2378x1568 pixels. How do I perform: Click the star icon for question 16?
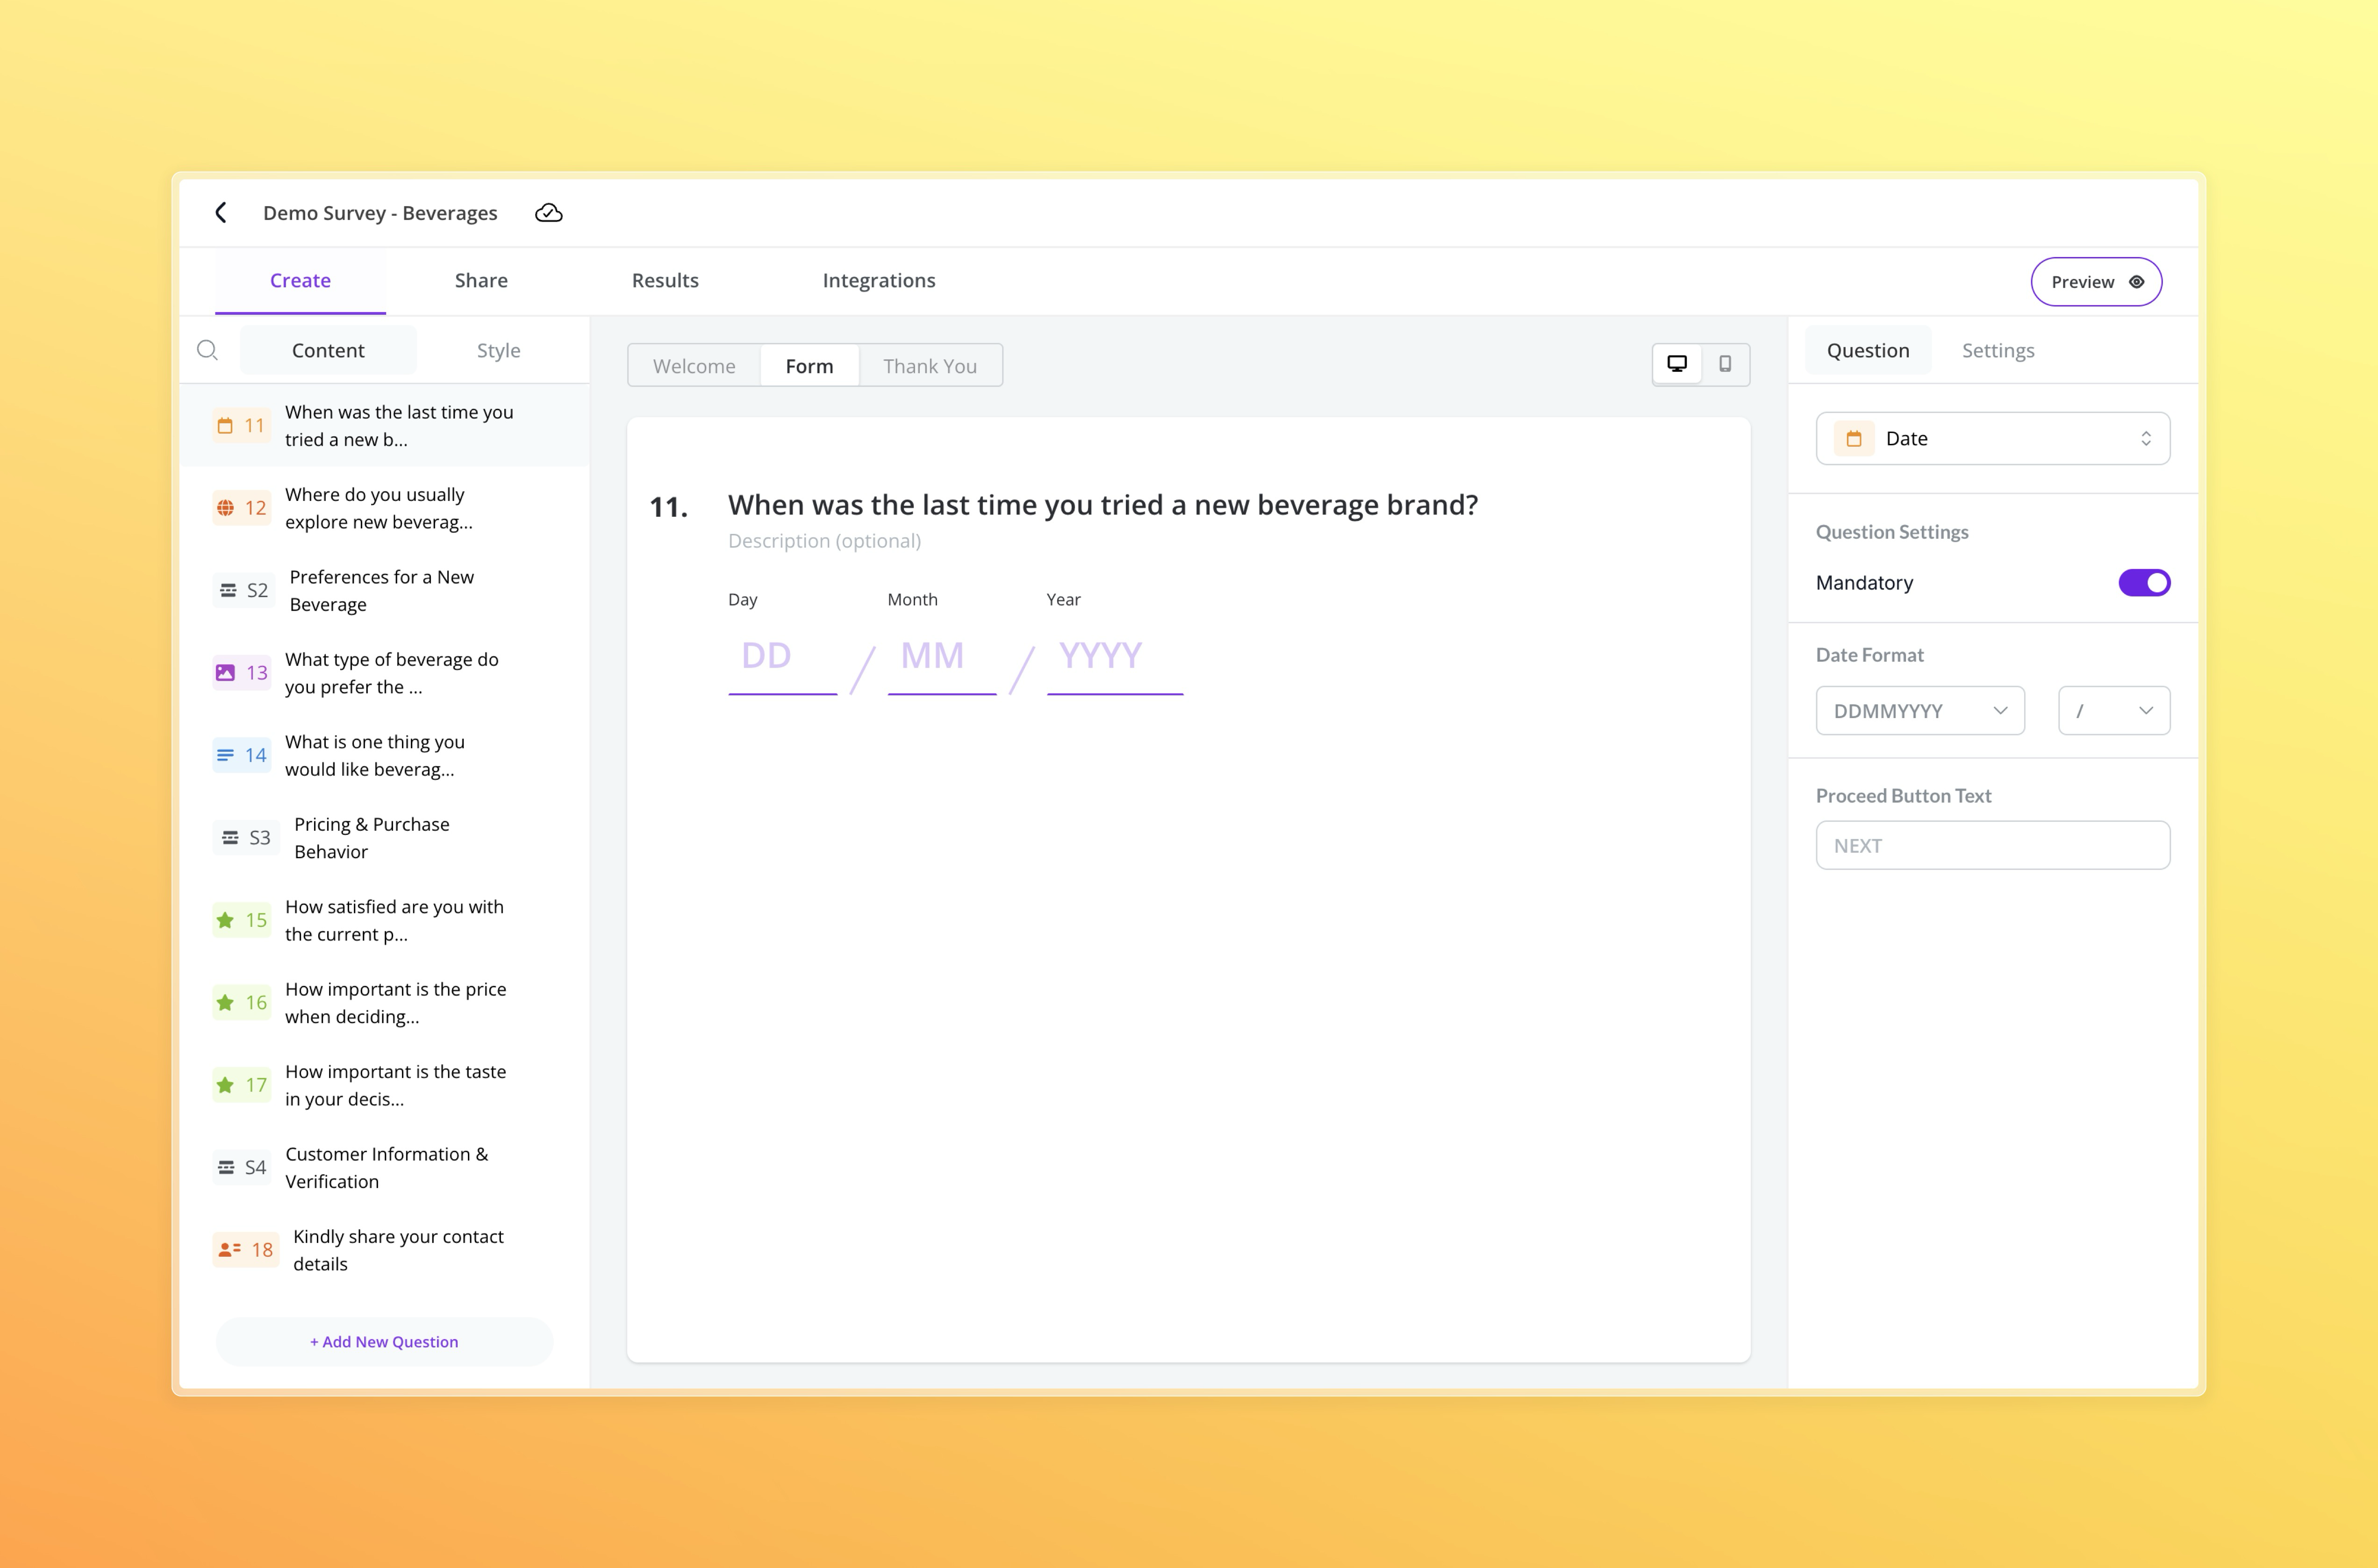[225, 1002]
